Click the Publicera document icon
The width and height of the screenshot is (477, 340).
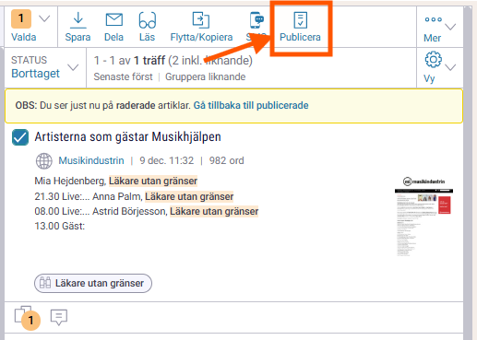coord(300,20)
